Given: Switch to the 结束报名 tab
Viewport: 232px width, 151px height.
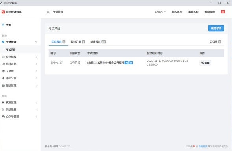Looking at the screenshot, I should coord(98,42).
